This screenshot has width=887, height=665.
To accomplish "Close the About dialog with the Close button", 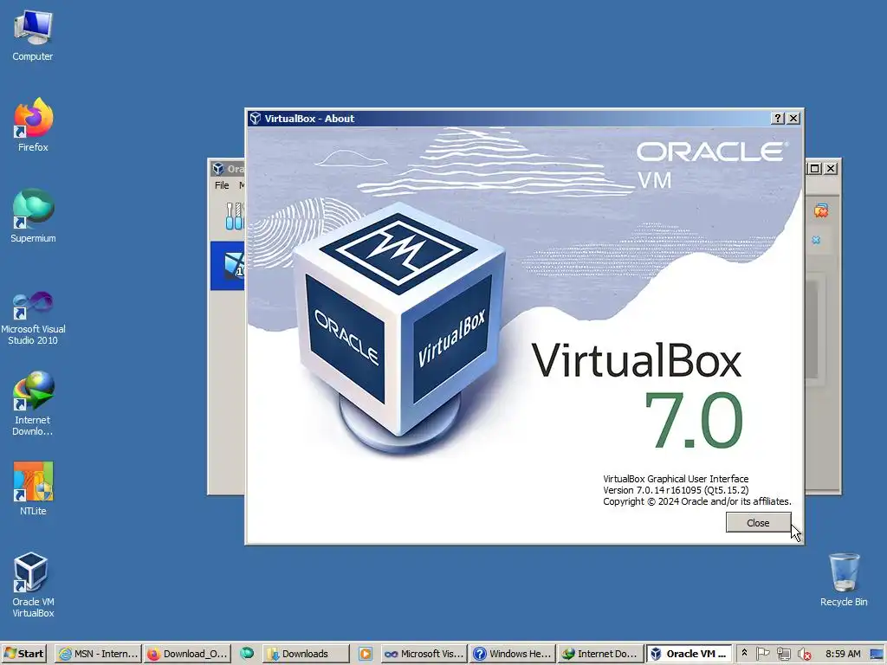I will [x=758, y=522].
